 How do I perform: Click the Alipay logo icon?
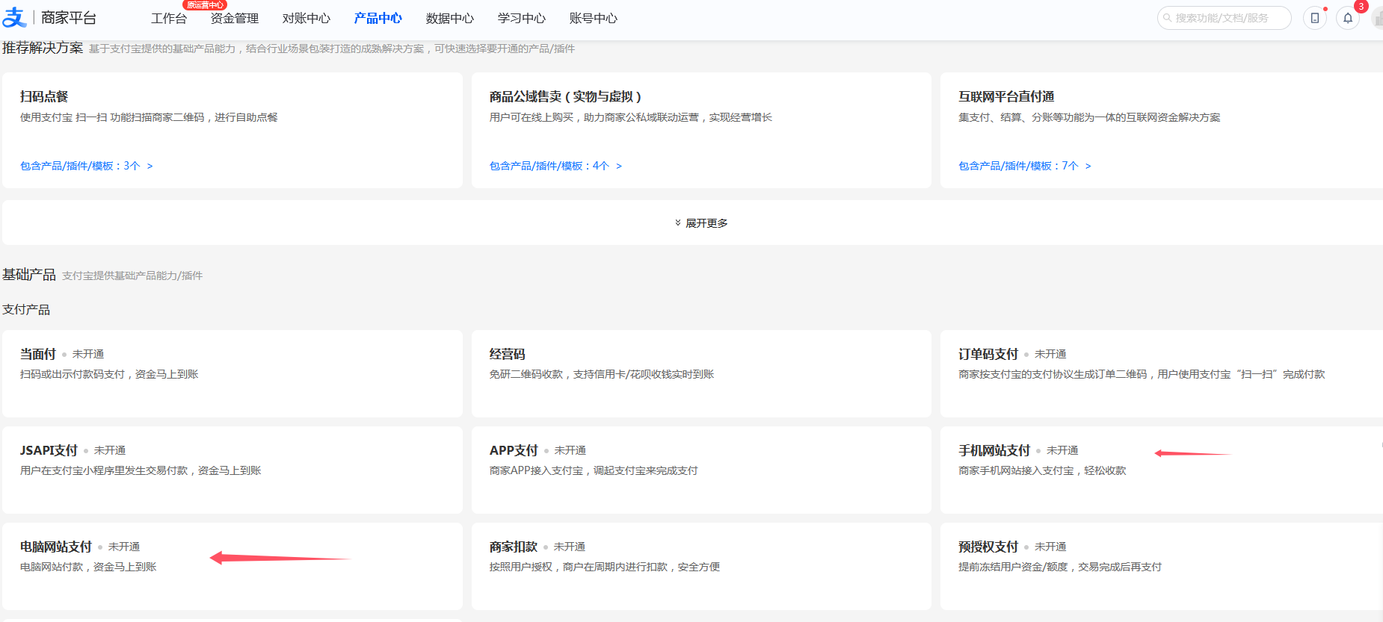pos(14,18)
